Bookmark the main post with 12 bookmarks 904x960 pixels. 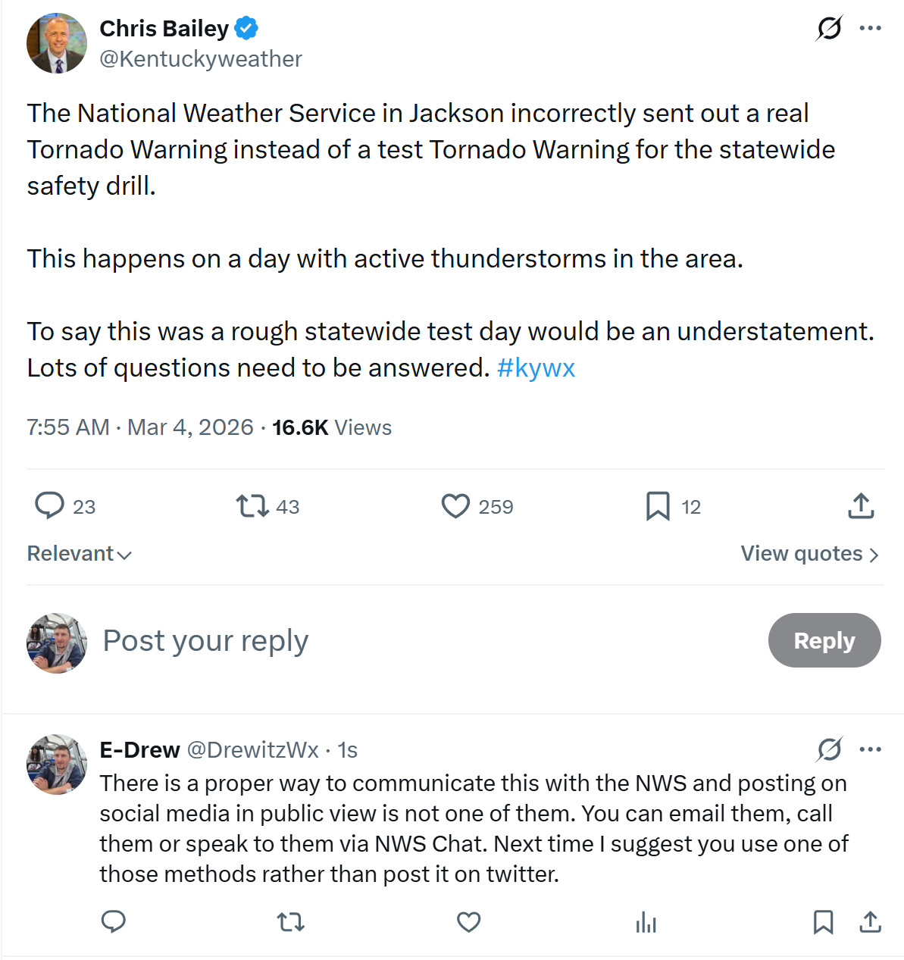click(658, 505)
